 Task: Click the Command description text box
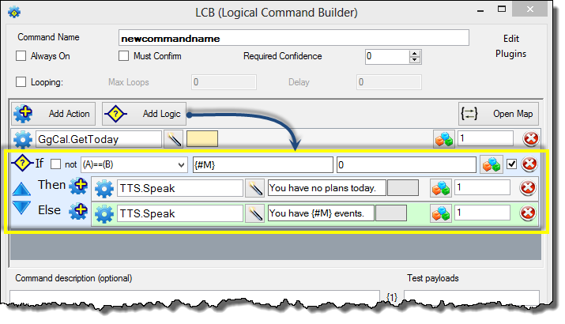tap(194, 296)
